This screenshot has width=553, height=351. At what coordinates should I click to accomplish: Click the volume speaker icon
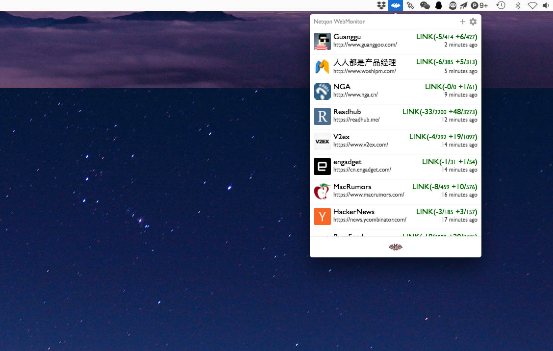coord(546,5)
